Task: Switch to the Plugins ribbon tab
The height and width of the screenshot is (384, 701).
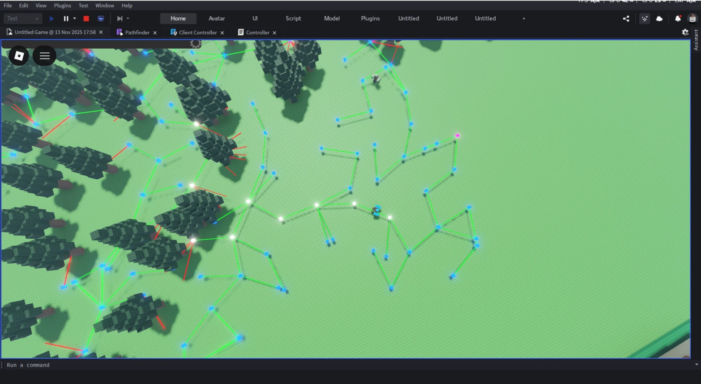Action: pos(370,18)
